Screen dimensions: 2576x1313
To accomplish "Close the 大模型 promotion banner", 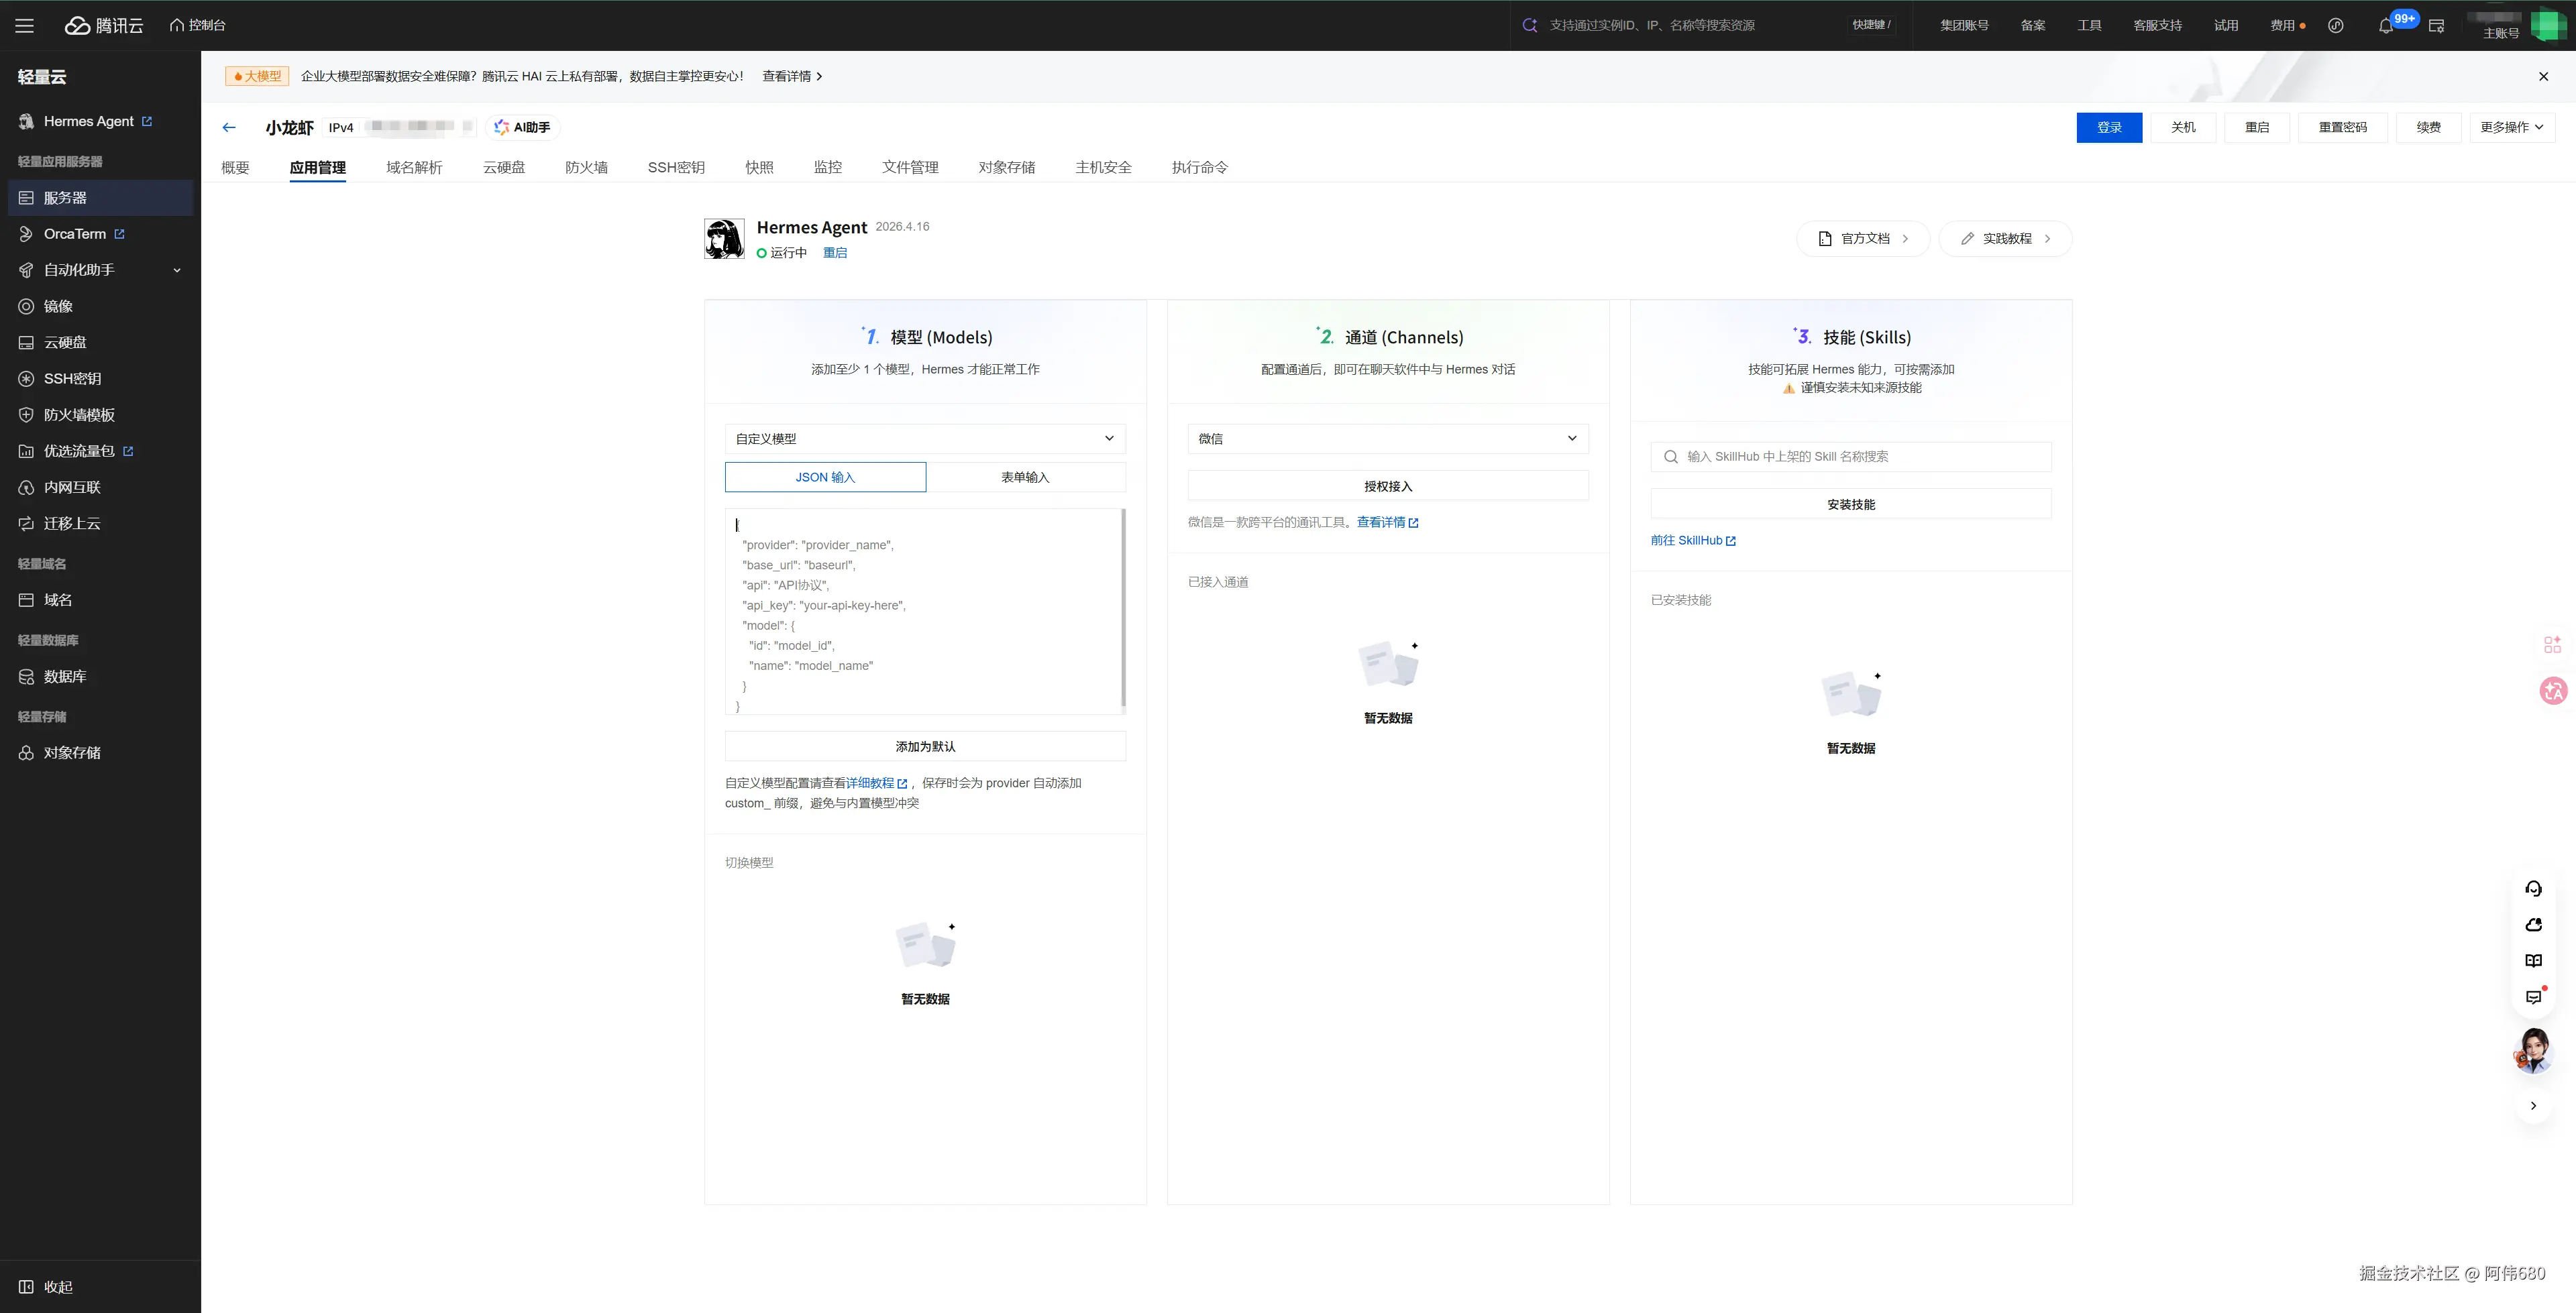I will click(x=2544, y=76).
